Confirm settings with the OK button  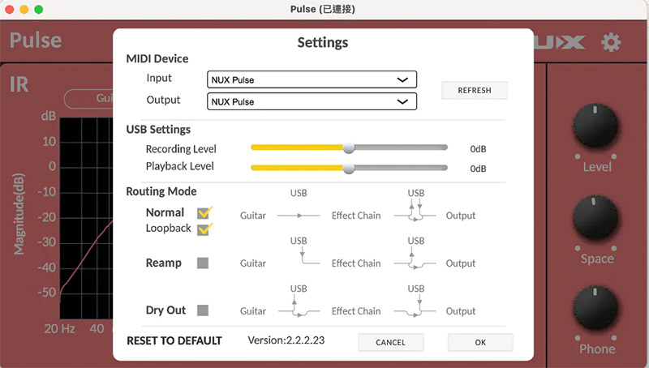tap(480, 342)
